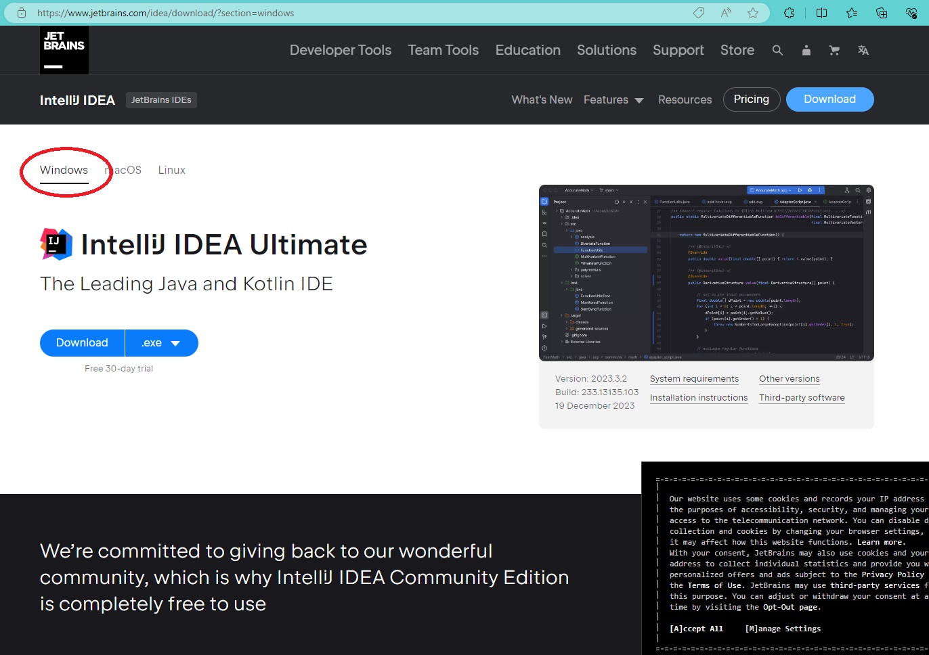Viewport: 929px width, 655px height.
Task: Open Team Tools menu
Action: point(444,50)
